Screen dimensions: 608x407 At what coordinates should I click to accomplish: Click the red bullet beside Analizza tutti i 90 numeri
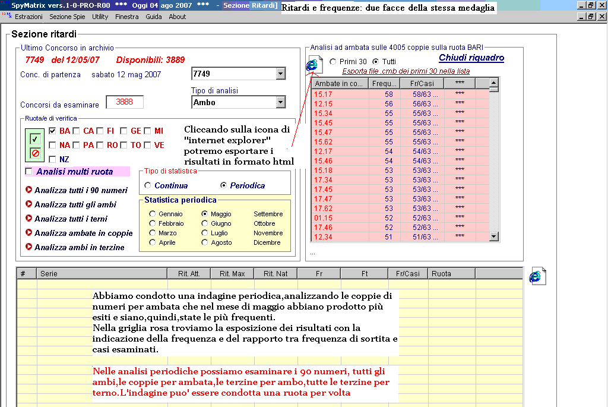[28, 190]
